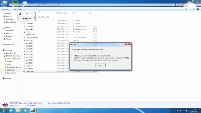The height and width of the screenshot is (113, 201).
Task: Click the USBSETUP icon in details pane
Action: tap(5, 104)
